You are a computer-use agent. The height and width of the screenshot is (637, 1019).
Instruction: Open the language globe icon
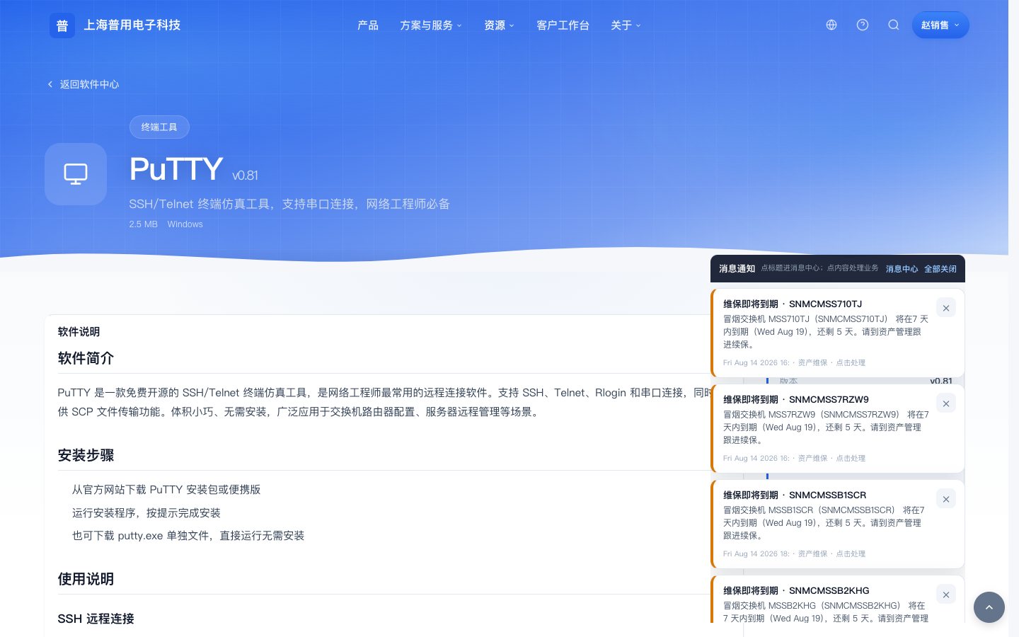coord(831,25)
